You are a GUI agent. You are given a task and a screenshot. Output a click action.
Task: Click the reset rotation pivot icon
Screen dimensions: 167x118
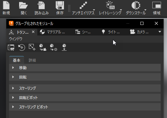[22, 47]
